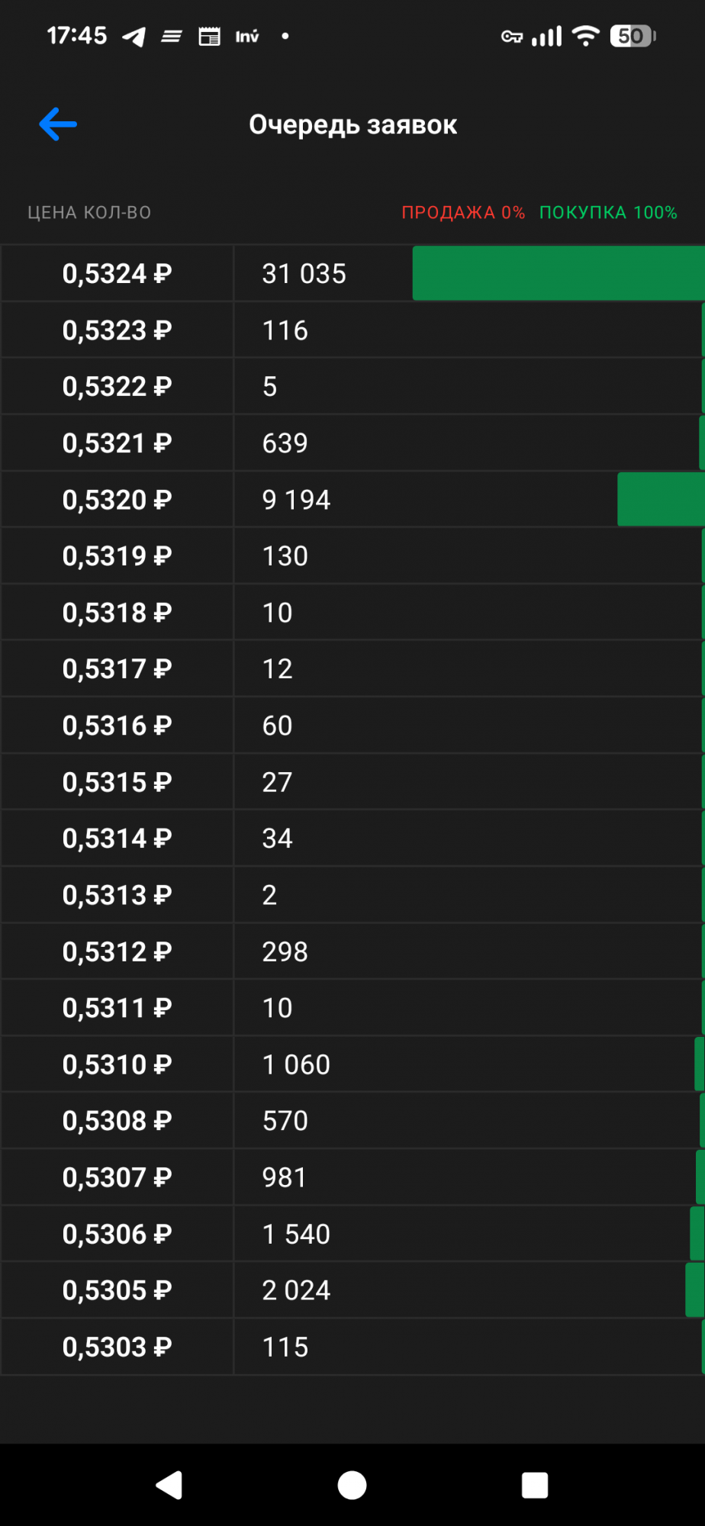The height and width of the screenshot is (1526, 705).
Task: Tap the VPN key icon in status bar
Action: pyautogui.click(x=511, y=37)
